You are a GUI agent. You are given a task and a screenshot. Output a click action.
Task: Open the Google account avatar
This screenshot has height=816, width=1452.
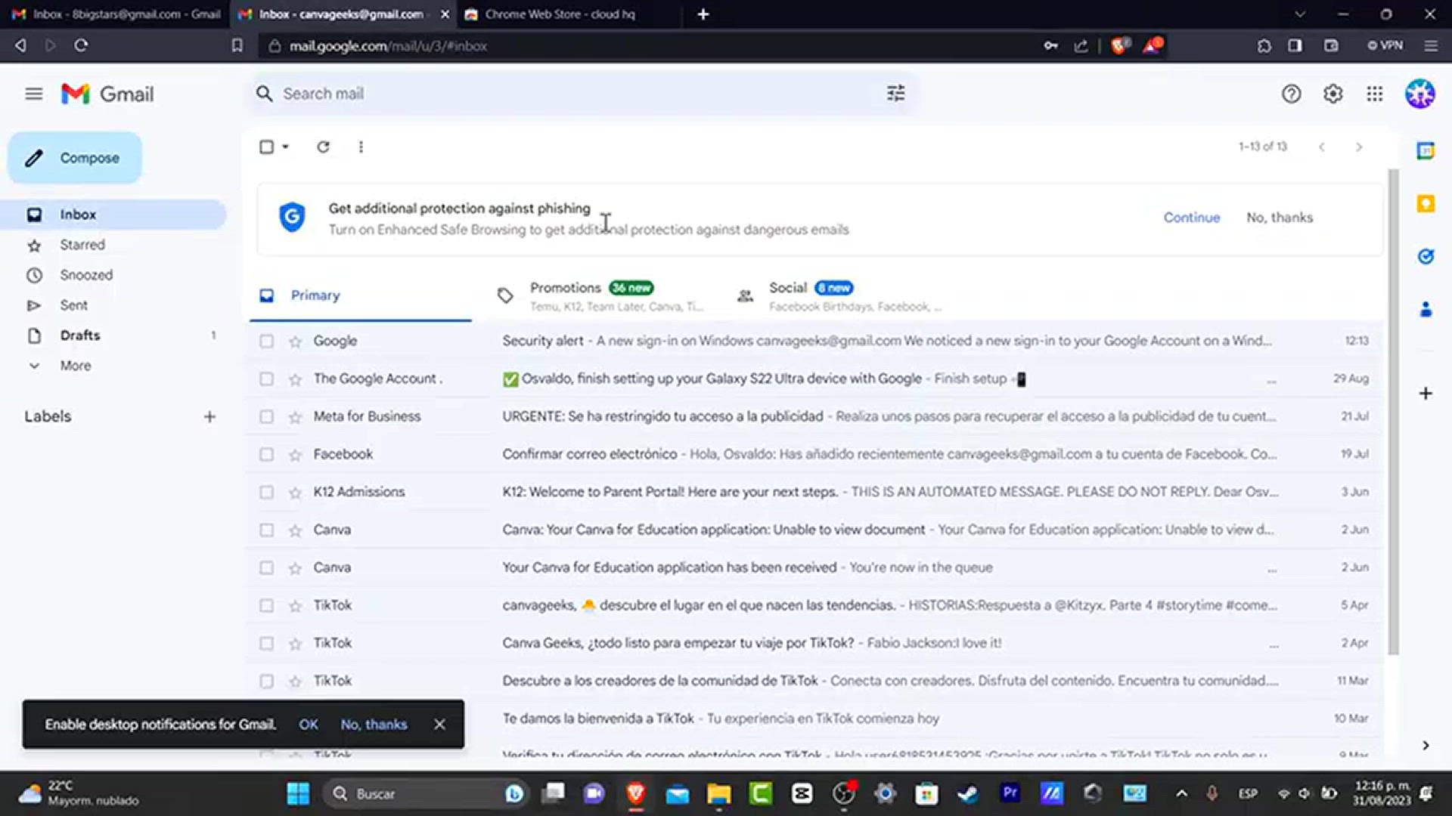tap(1419, 94)
